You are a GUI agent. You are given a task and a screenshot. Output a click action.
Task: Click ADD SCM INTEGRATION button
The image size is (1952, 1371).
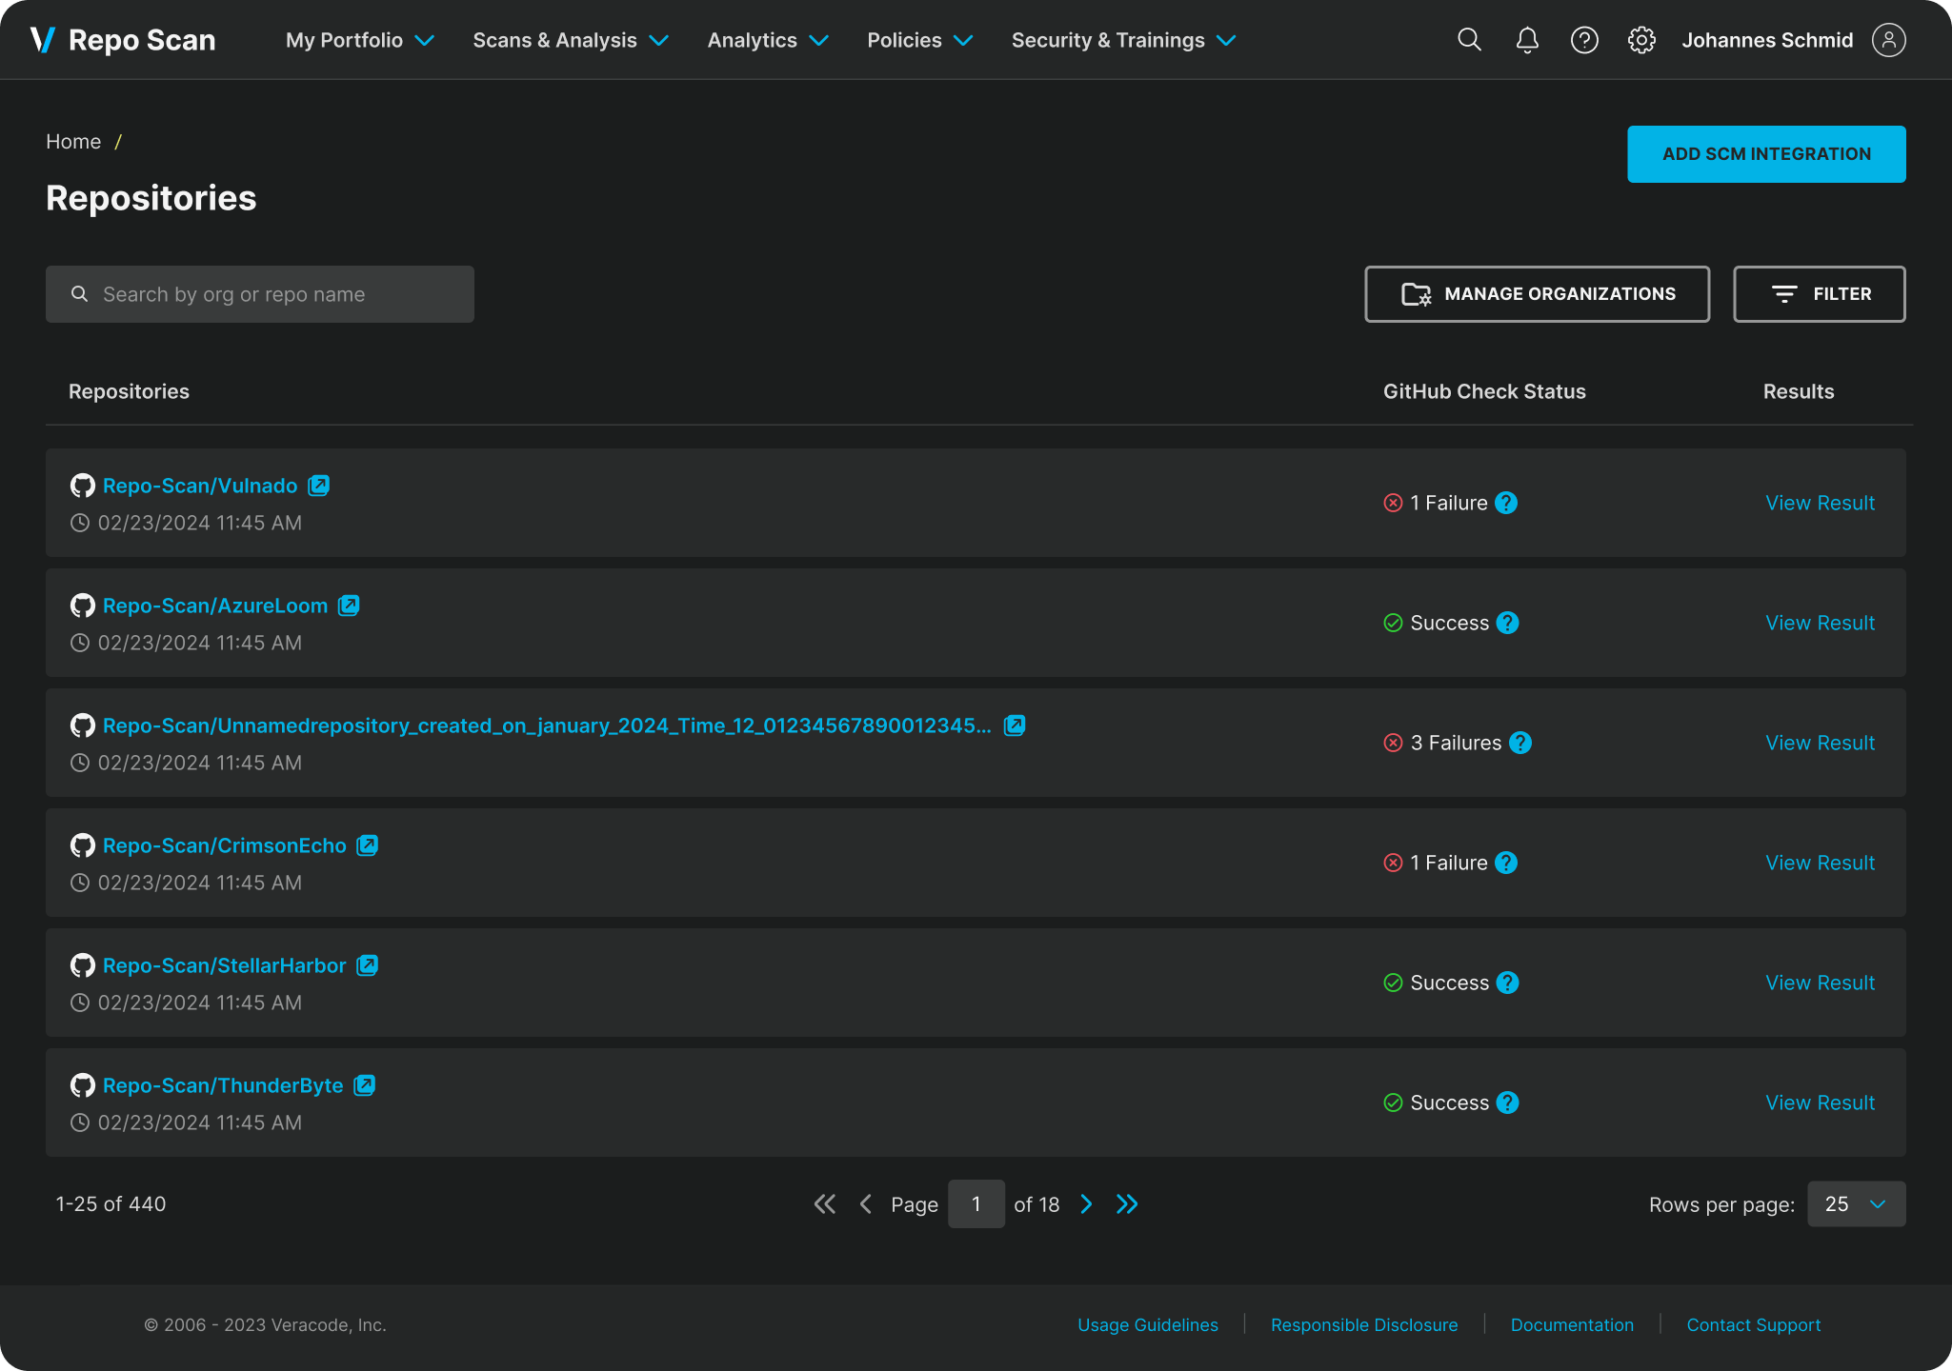(x=1766, y=154)
